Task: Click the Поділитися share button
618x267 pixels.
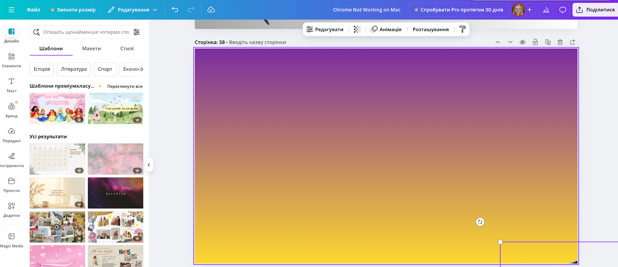Action: [x=596, y=10]
